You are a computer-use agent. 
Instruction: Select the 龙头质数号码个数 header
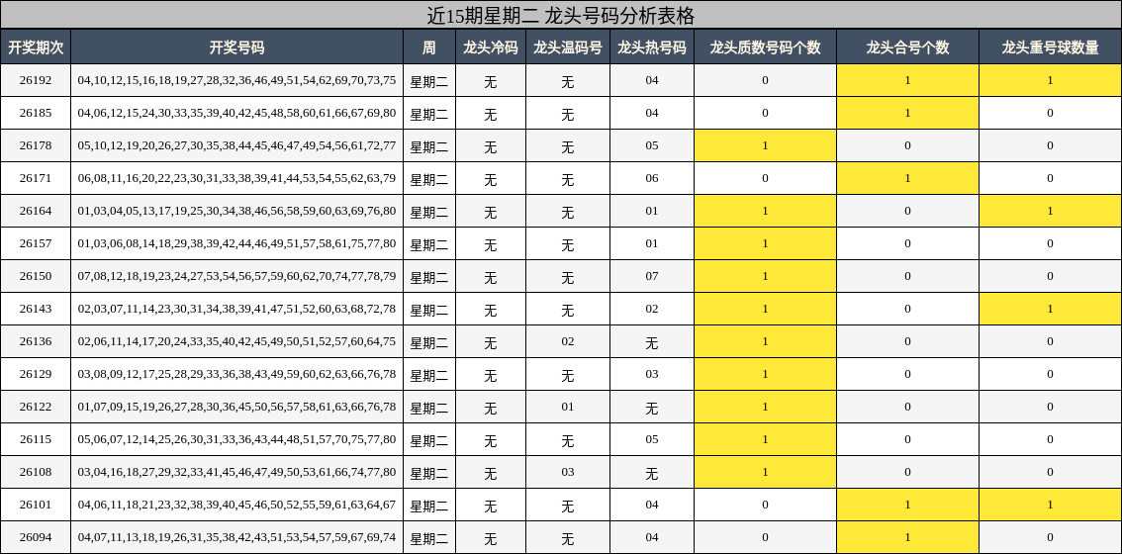[x=765, y=47]
